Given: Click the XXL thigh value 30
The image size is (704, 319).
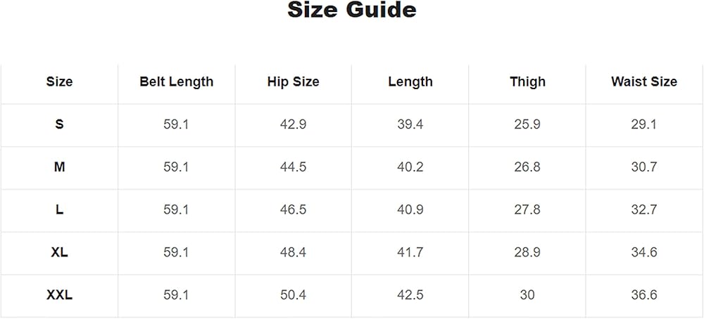Looking at the screenshot, I should coord(527,295).
